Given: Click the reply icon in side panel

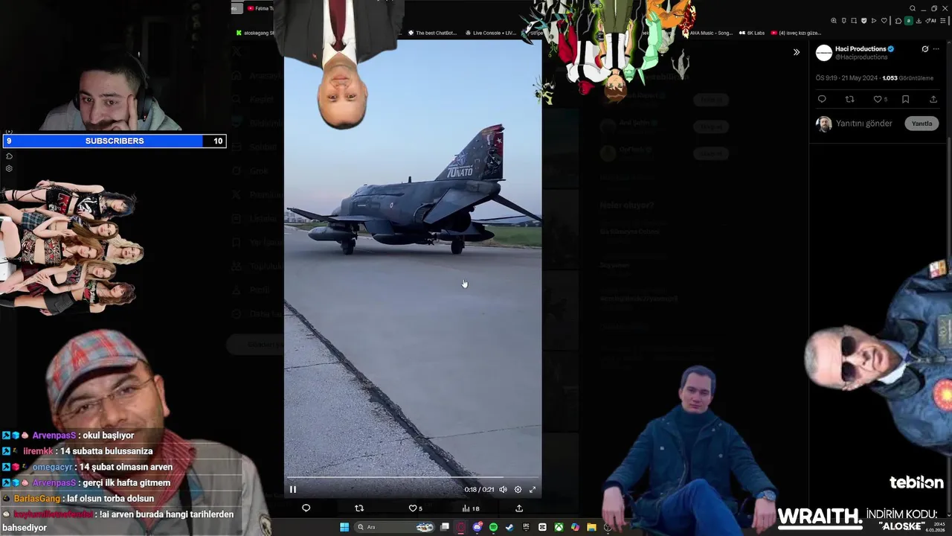Looking at the screenshot, I should tap(822, 99).
